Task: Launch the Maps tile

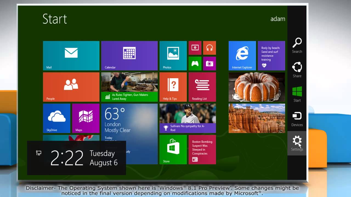Action: [86, 118]
